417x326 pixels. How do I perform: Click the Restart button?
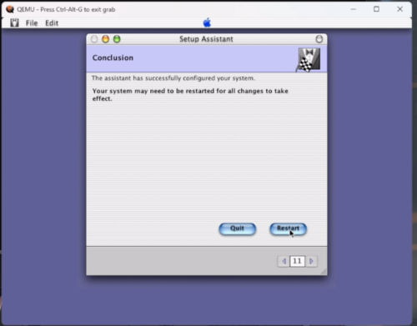point(288,229)
